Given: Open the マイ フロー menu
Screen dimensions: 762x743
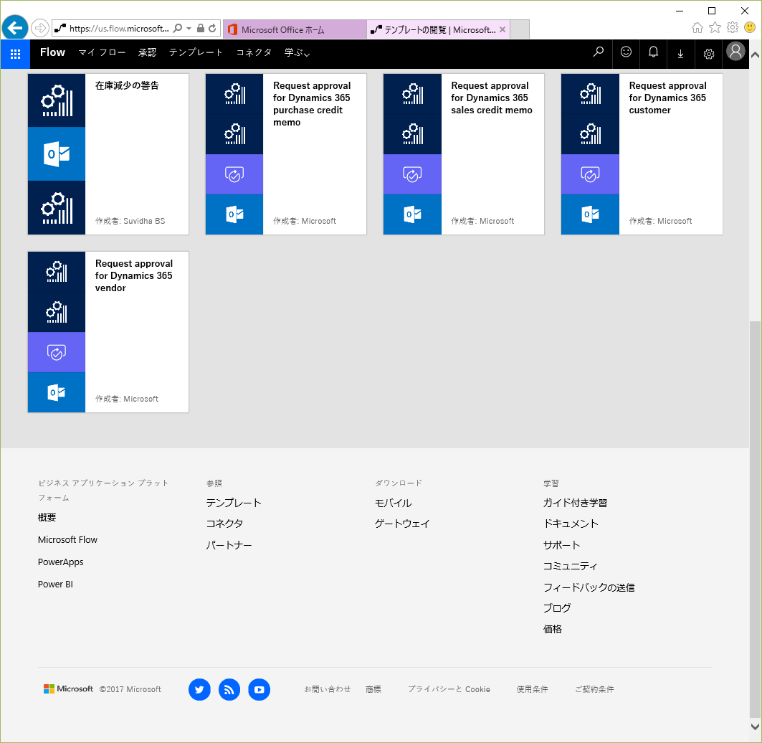Looking at the screenshot, I should [x=102, y=52].
